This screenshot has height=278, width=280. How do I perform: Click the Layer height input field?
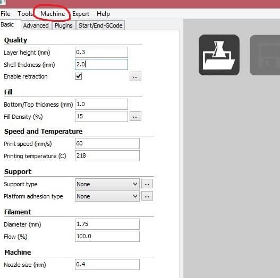[x=101, y=52]
